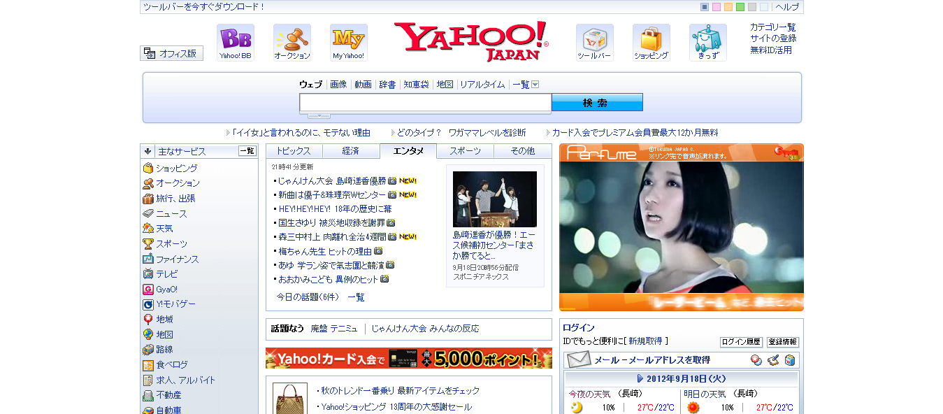
Task: Click the 登録情報 button
Action: click(783, 342)
